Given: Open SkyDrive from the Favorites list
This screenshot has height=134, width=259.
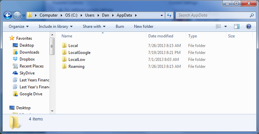Looking at the screenshot, I should 27,73.
